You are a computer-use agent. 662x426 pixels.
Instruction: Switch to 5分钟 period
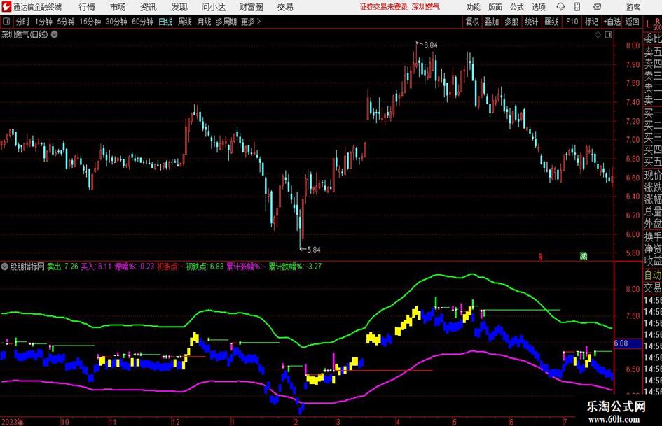pyautogui.click(x=66, y=22)
